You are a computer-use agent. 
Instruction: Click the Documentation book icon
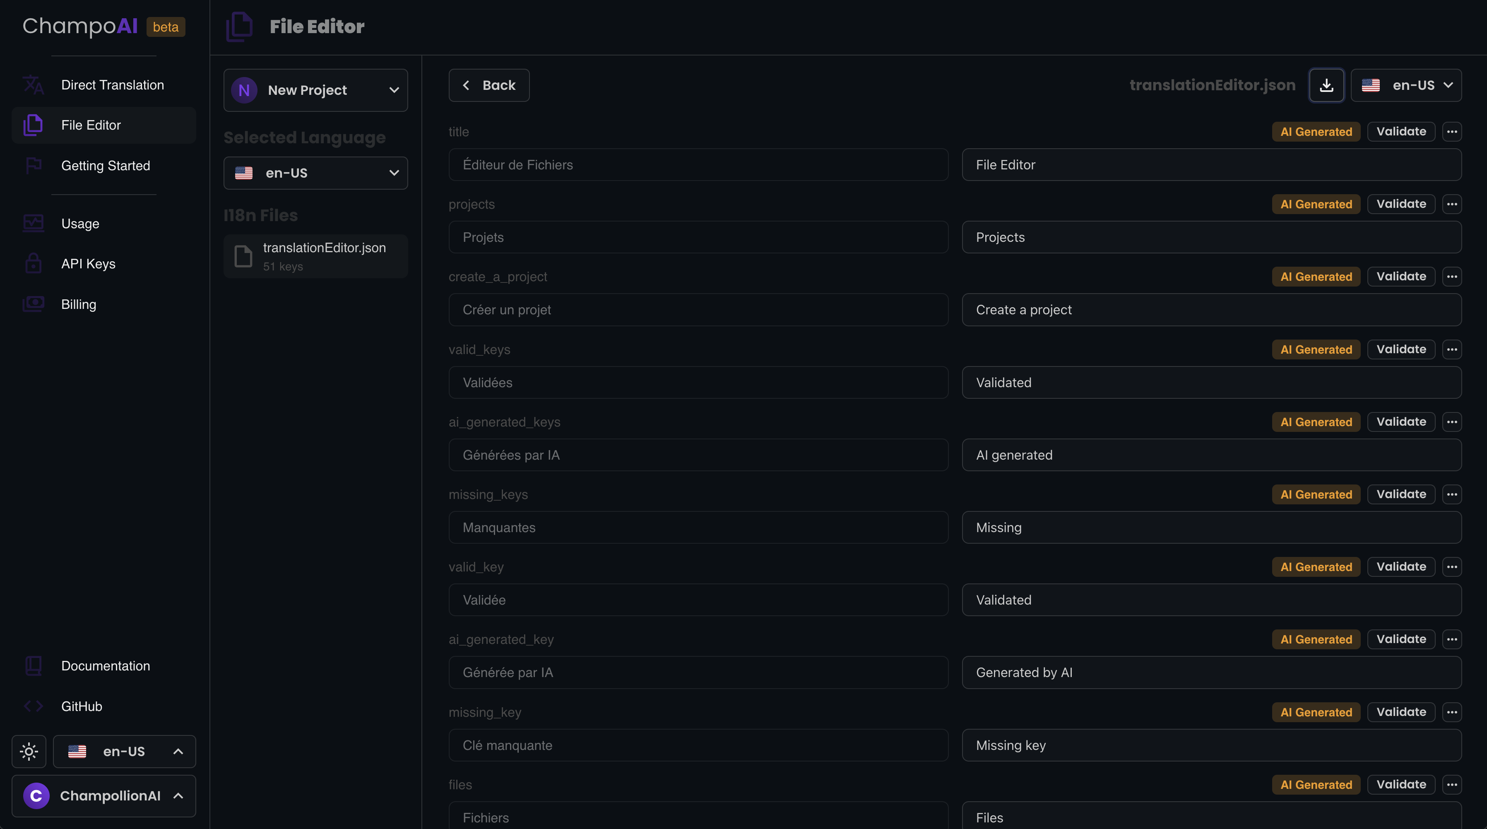pyautogui.click(x=34, y=665)
